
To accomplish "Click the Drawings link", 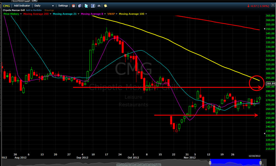I will click(x=49, y=10).
